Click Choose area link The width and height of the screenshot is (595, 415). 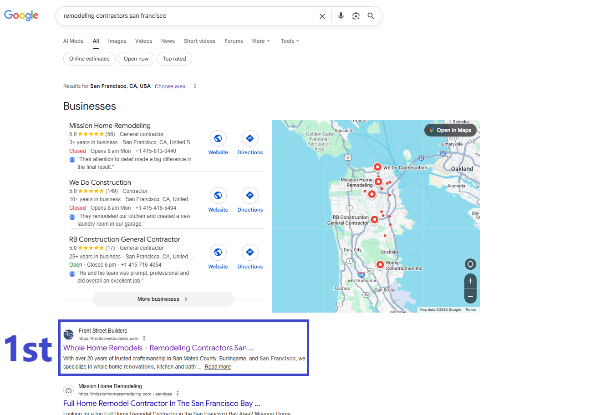click(170, 86)
